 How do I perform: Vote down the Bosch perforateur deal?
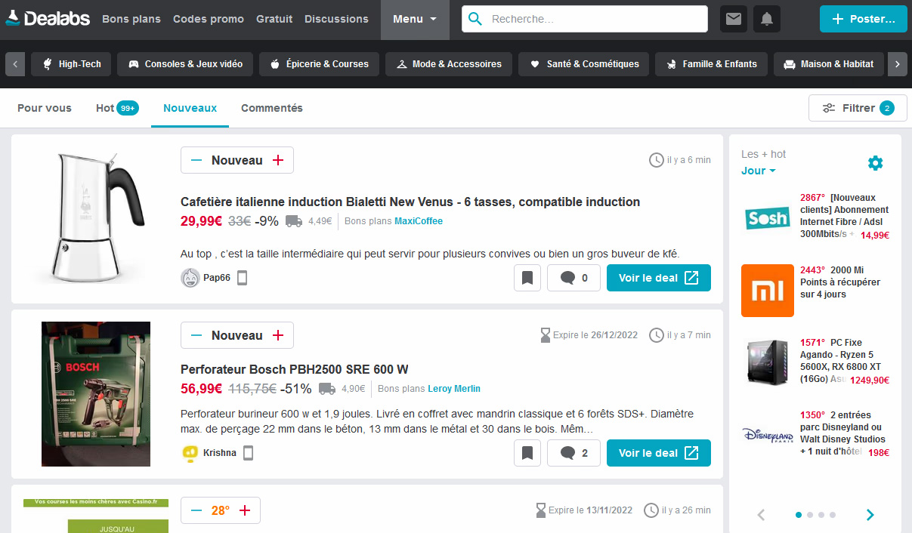pyautogui.click(x=196, y=335)
